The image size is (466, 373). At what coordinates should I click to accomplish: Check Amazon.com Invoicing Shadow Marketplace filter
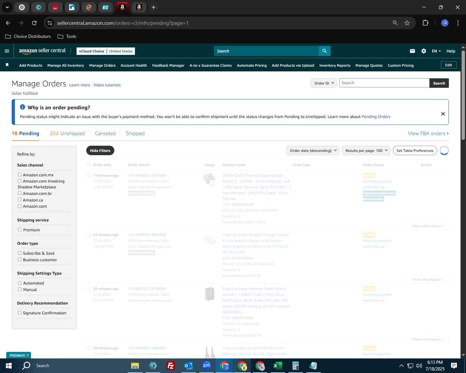pos(20,181)
